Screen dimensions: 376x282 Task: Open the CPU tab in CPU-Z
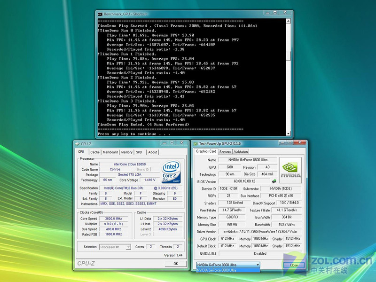point(81,152)
